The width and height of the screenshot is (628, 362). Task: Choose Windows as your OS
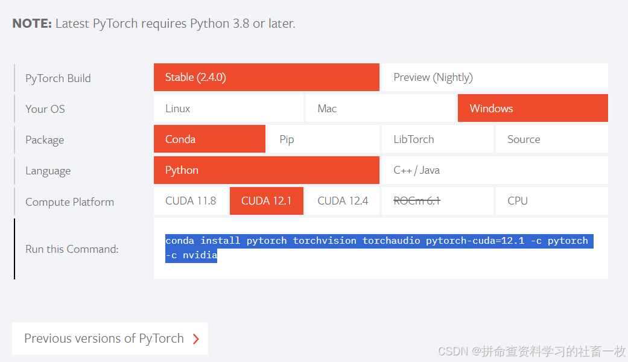533,108
